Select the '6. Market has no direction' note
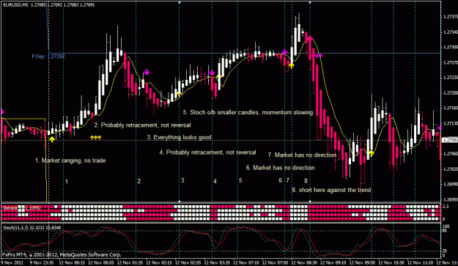This screenshot has height=266, width=458. tap(281, 168)
